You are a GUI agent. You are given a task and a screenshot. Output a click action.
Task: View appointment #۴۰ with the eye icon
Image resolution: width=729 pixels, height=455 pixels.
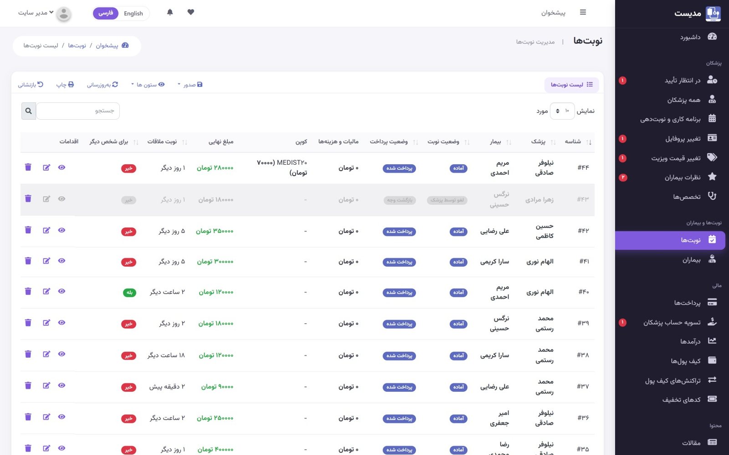(62, 291)
